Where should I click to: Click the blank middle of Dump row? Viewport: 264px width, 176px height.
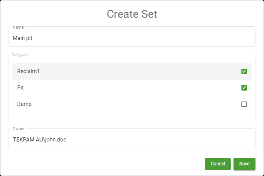point(132,104)
